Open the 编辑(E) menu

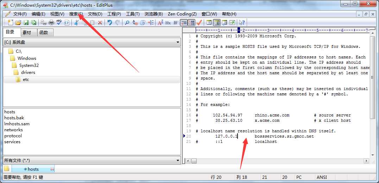[38, 14]
